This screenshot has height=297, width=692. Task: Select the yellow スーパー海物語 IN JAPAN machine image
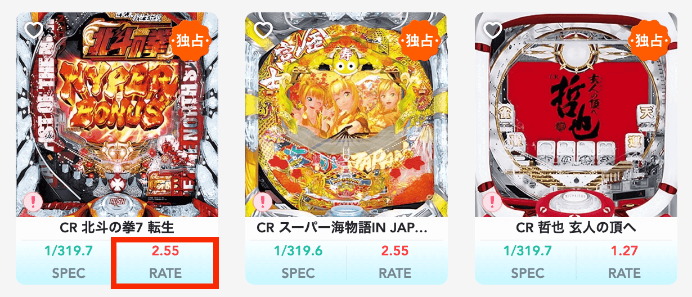347,115
